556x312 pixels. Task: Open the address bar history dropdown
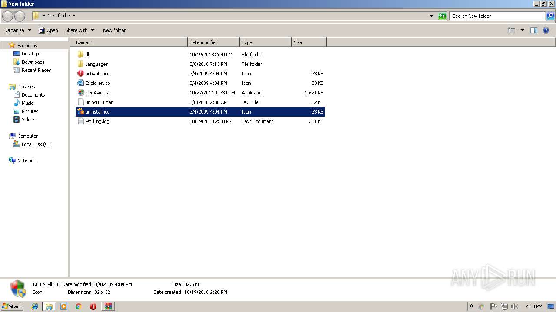431,16
